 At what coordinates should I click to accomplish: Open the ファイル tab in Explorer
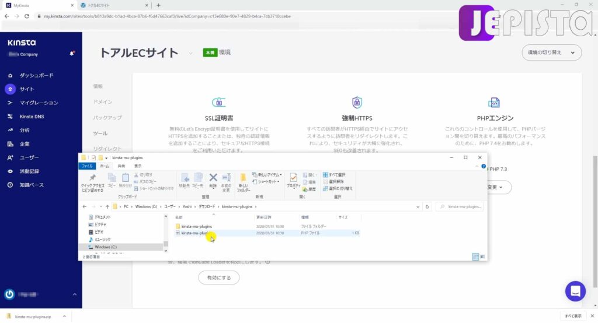(87, 166)
